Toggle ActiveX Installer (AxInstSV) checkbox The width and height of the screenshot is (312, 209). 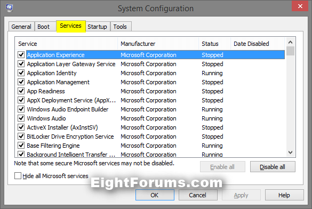(21, 127)
